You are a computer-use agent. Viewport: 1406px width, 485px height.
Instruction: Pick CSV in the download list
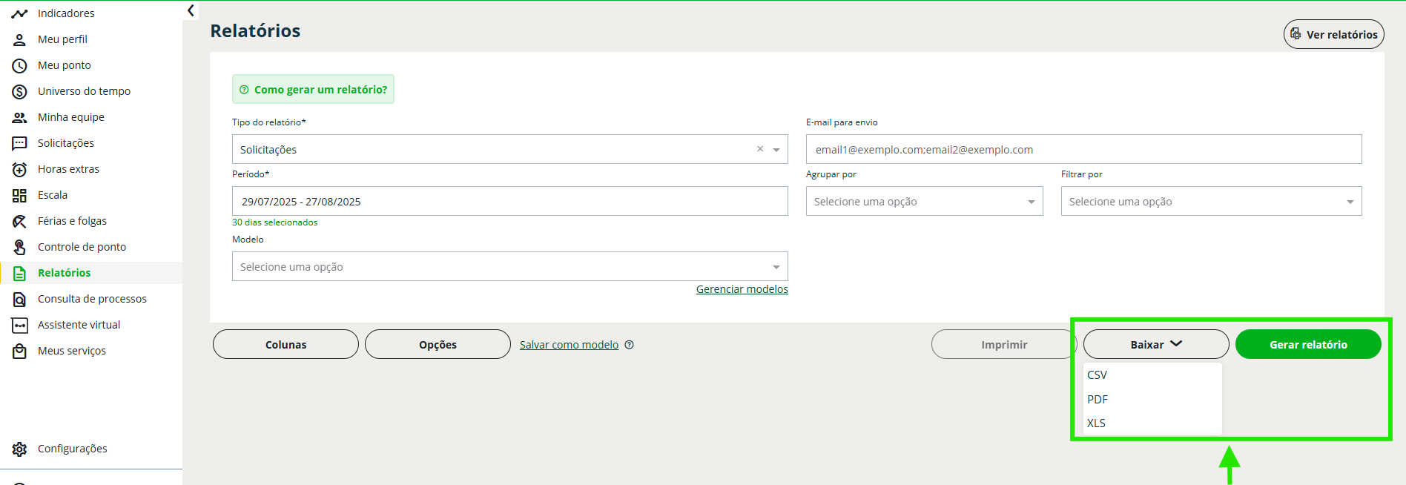pos(1097,375)
